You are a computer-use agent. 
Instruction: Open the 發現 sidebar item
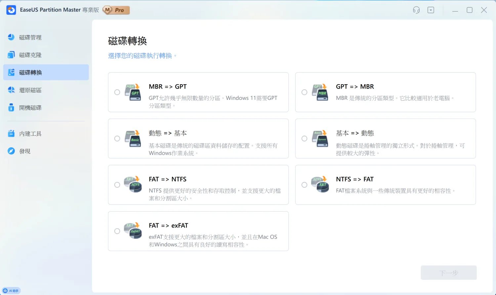pos(46,151)
